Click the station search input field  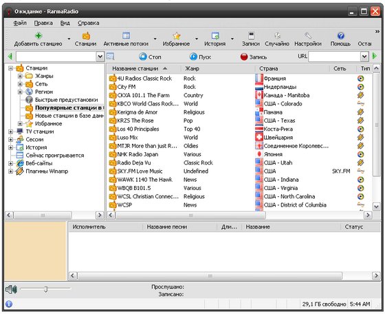(x=56, y=56)
